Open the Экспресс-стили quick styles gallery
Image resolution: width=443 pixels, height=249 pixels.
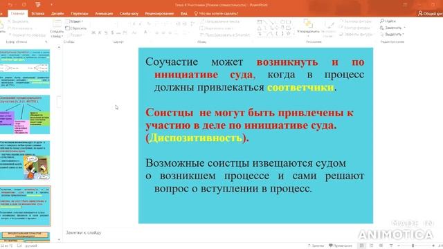(328, 28)
